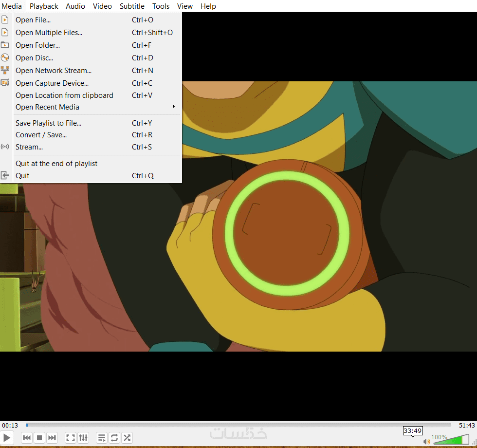The height and width of the screenshot is (448, 477).
Task: Choose Open Network Stream... entry
Action: tap(91, 70)
